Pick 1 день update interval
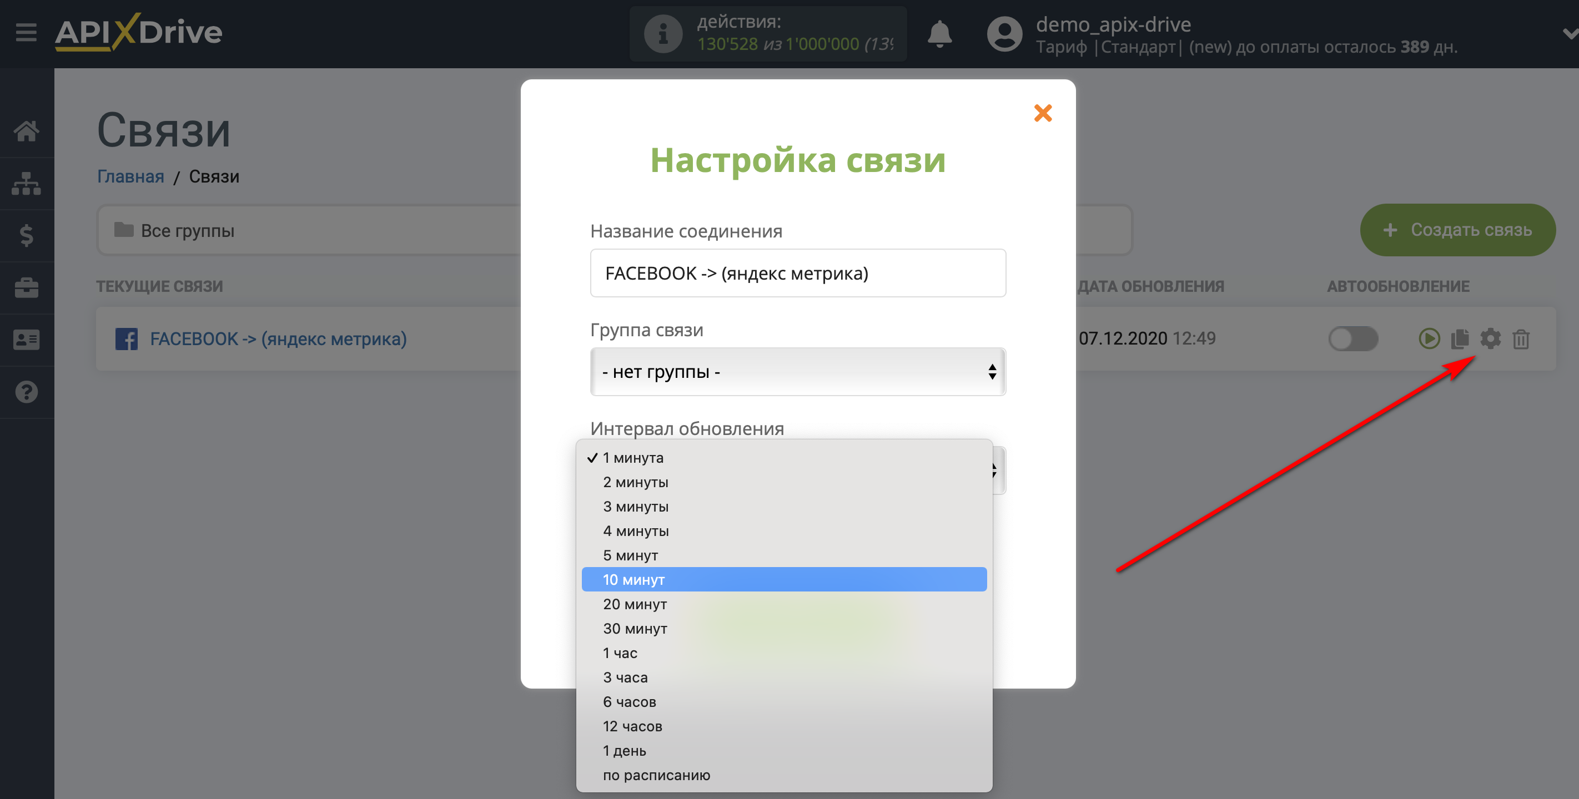 [784, 751]
